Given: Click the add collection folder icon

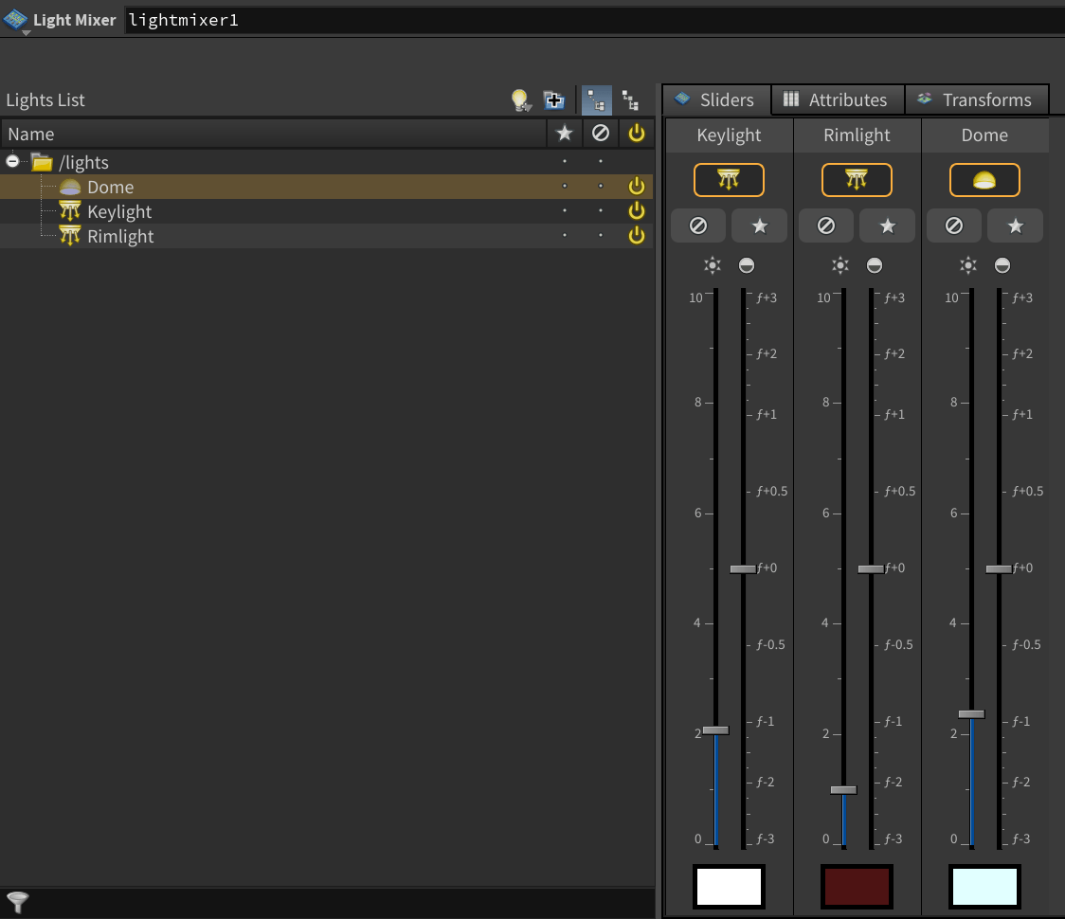Looking at the screenshot, I should tap(554, 100).
